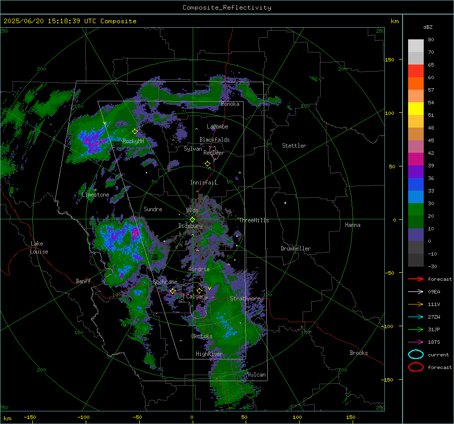Image resolution: width=454 pixels, height=424 pixels.
Task: Click the Hanna town label
Action: coord(353,225)
